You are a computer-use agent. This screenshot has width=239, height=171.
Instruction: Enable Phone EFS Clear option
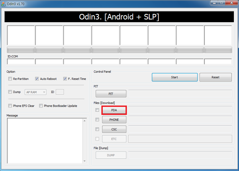tap(10, 105)
